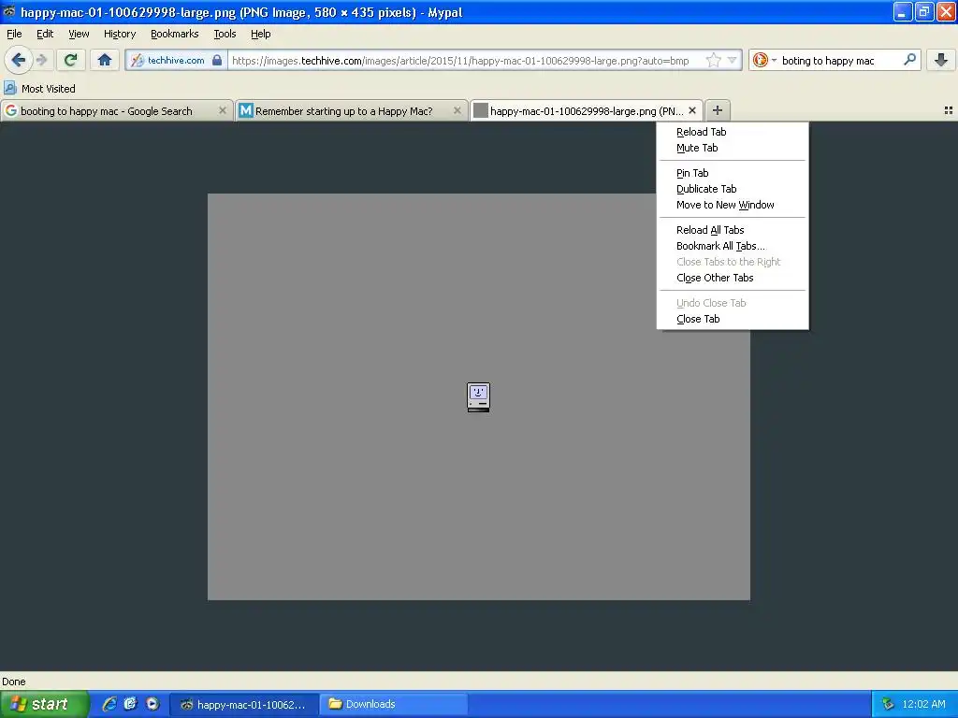Switch to Remember starting up to a Happy Mac tab
The width and height of the screenshot is (958, 718).
352,110
